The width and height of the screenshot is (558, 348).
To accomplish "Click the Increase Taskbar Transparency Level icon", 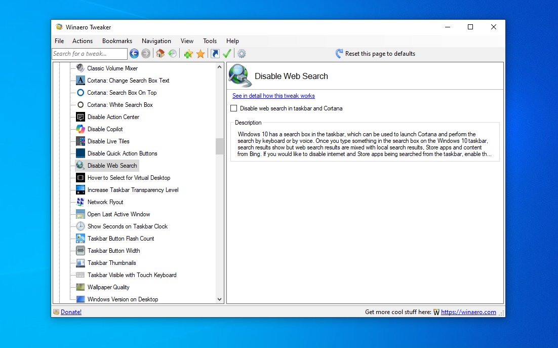I will (x=81, y=189).
